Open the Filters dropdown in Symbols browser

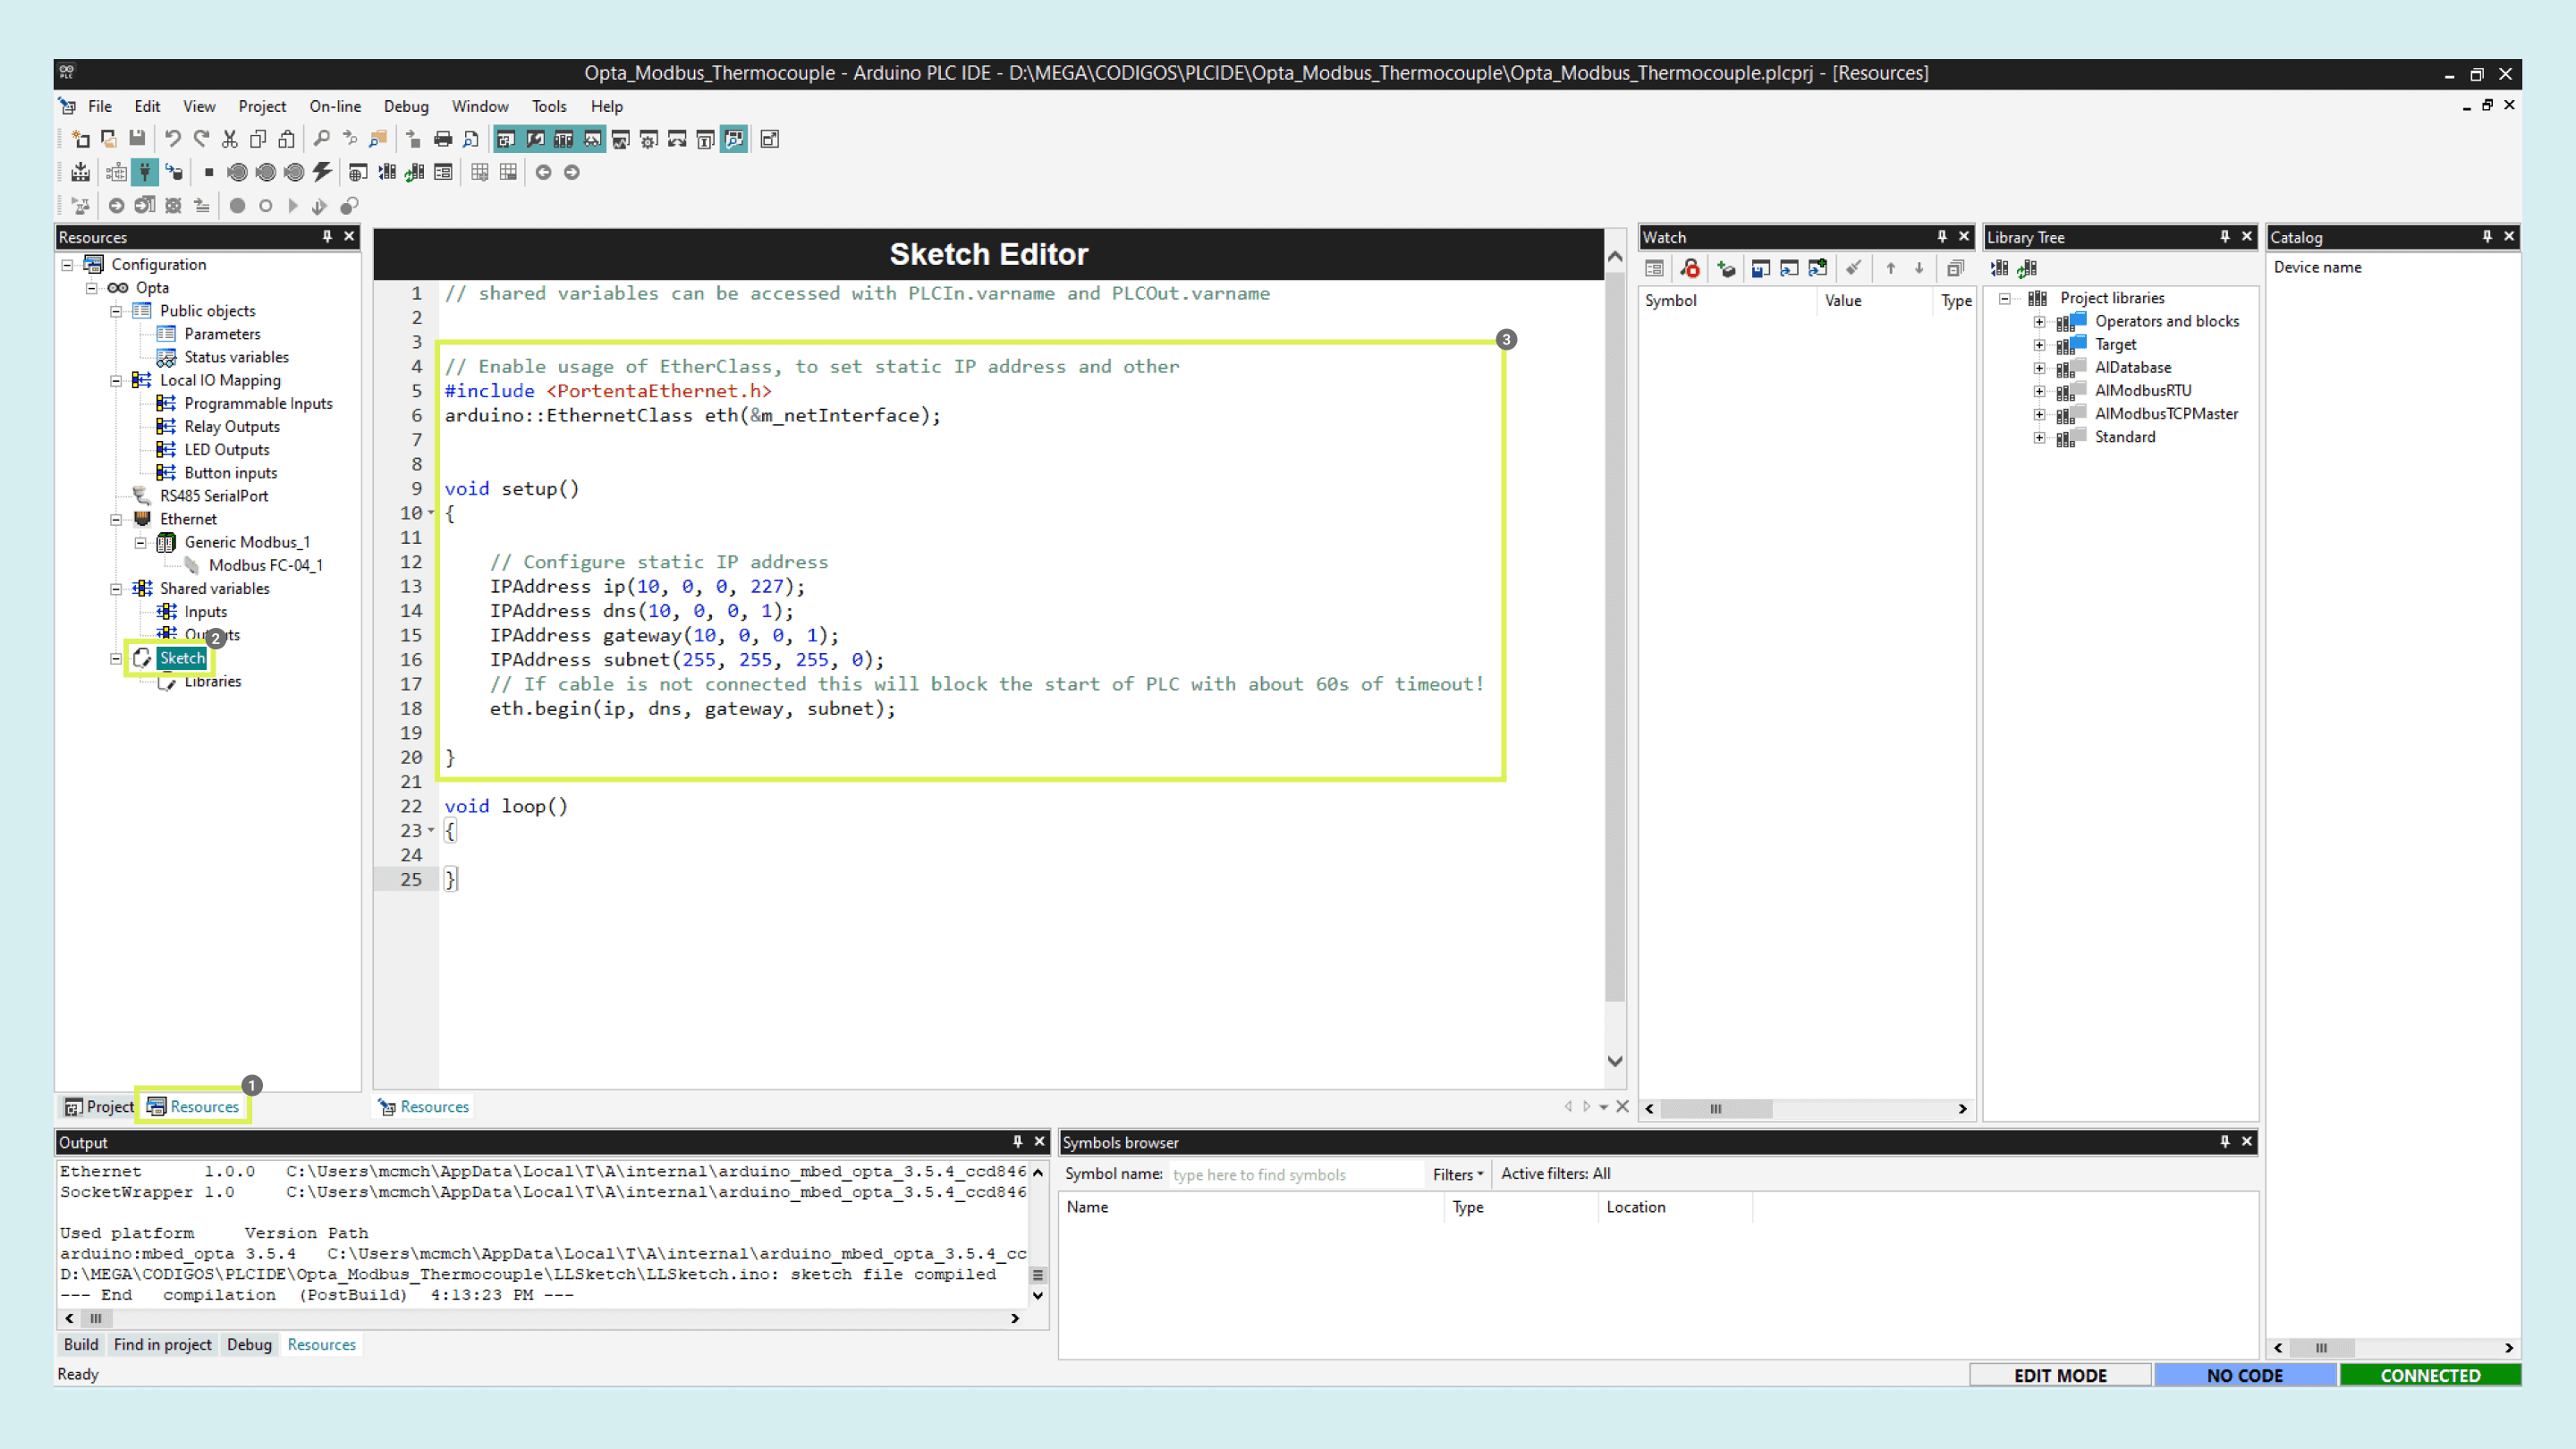coord(1457,1174)
